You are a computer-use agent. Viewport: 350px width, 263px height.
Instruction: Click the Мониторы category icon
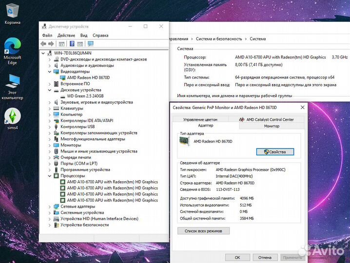coord(56,145)
